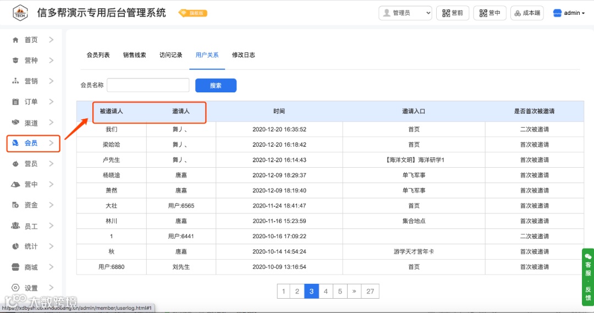The width and height of the screenshot is (594, 313).
Task: Click the 员工 staff icon
Action: (x=15, y=226)
